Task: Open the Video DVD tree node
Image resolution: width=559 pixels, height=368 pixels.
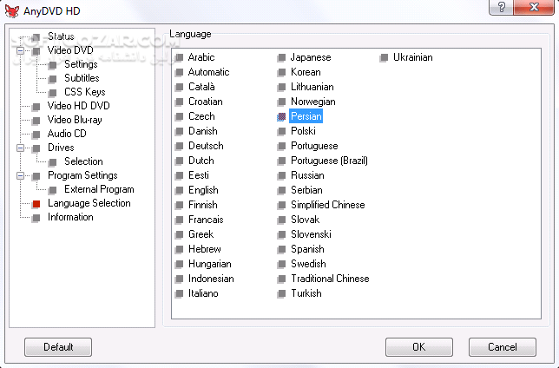Action: (70, 50)
